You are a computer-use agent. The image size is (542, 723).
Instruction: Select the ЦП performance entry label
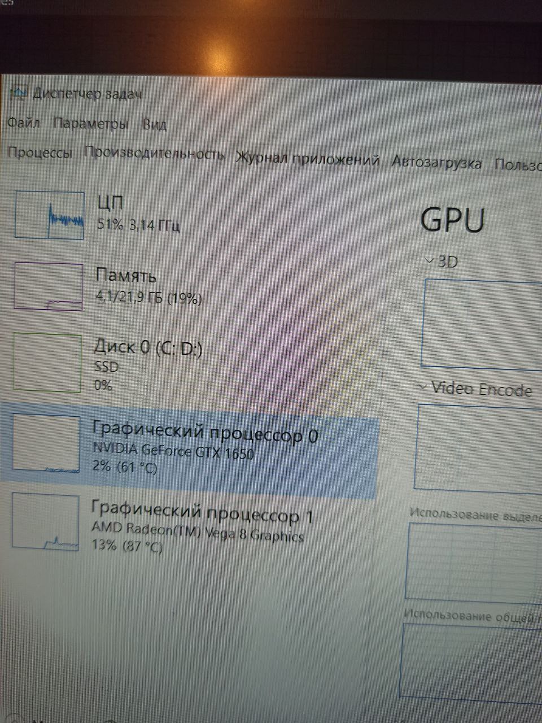coord(110,203)
